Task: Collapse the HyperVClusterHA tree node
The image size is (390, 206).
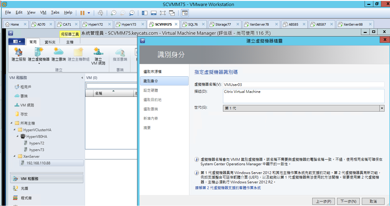Action: (x=15, y=130)
